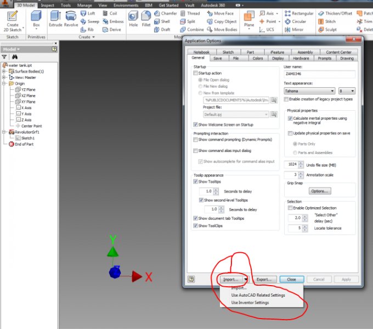Switch to the Colors tab
This screenshot has width=373, height=329.
pyautogui.click(x=258, y=58)
